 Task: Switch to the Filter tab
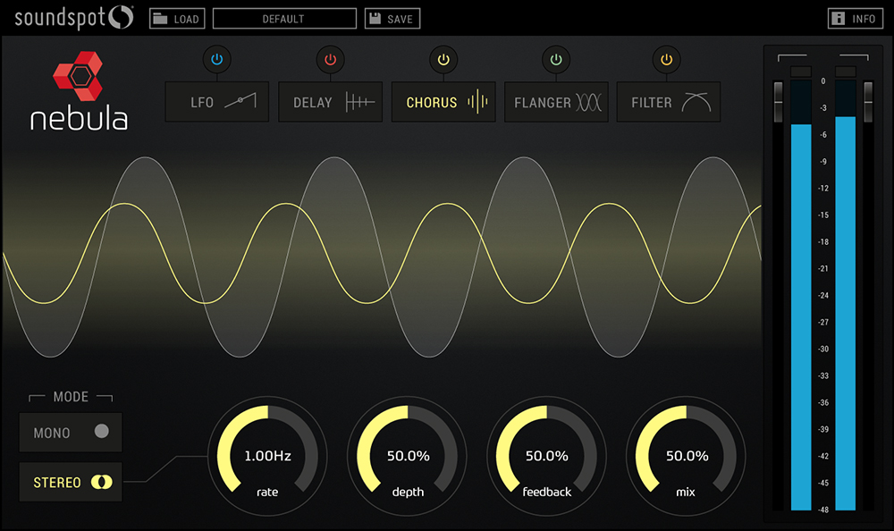pyautogui.click(x=669, y=102)
